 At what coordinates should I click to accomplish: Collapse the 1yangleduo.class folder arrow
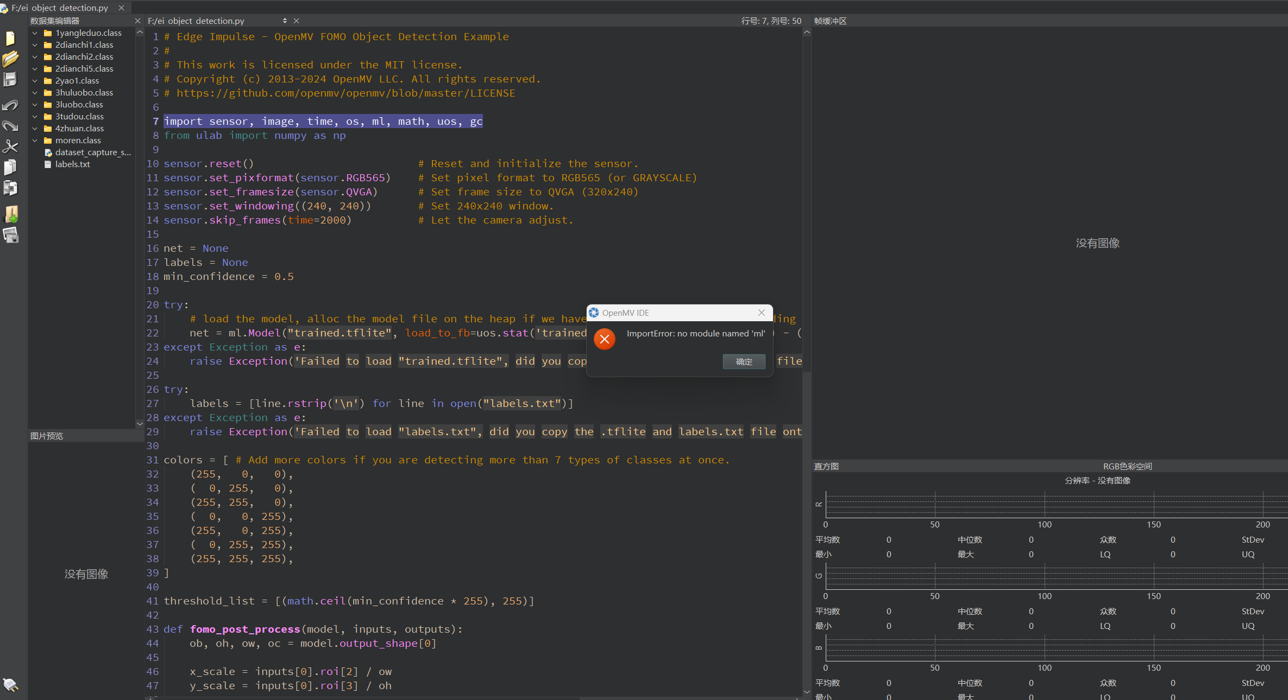point(35,33)
